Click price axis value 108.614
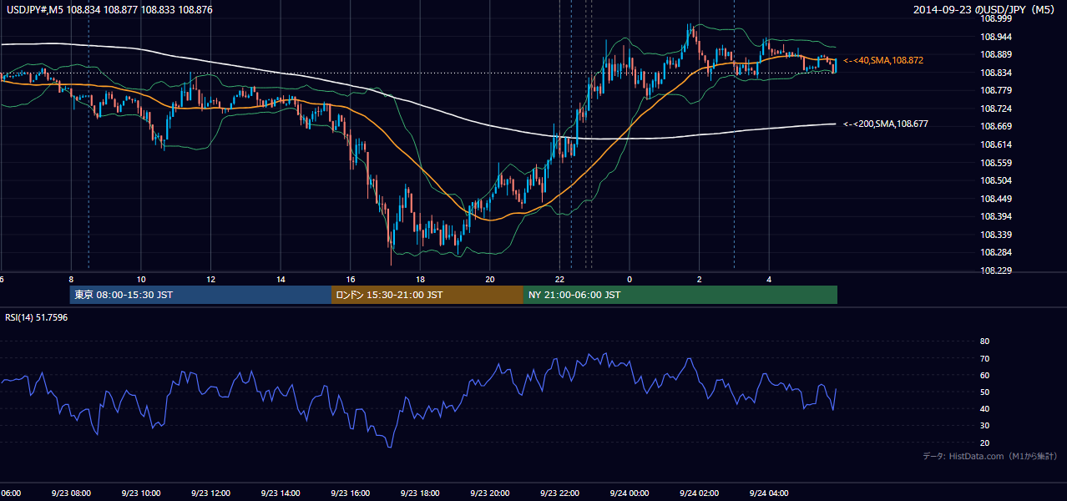This screenshot has width=1067, height=501. click(x=996, y=144)
